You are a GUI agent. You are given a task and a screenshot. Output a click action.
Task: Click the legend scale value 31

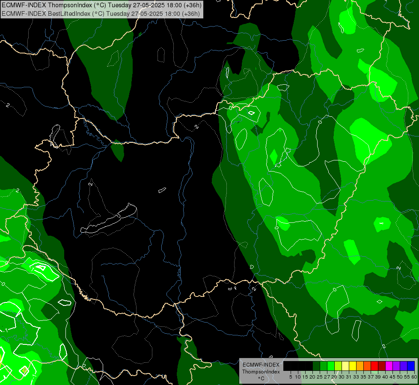pyautogui.click(x=349, y=377)
